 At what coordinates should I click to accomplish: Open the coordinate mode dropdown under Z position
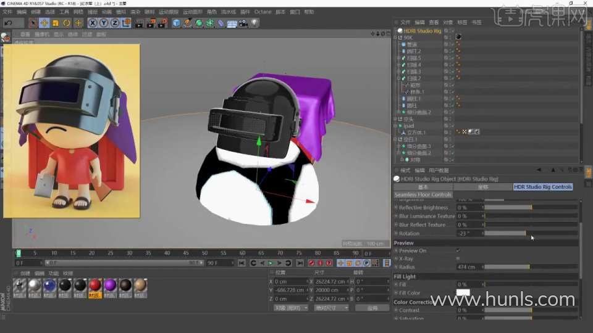click(x=290, y=307)
